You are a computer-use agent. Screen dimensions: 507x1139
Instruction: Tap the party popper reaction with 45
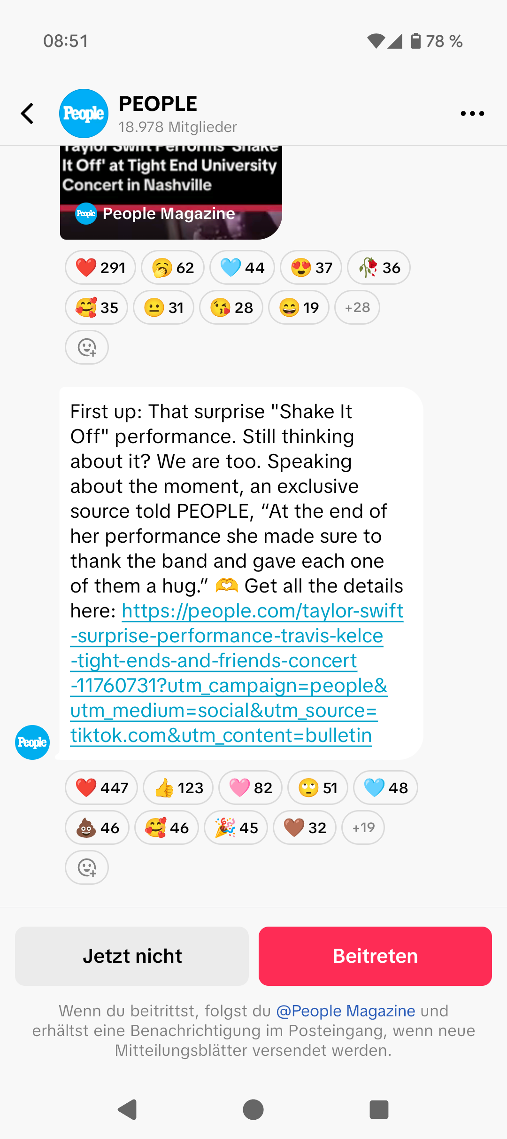click(x=236, y=828)
